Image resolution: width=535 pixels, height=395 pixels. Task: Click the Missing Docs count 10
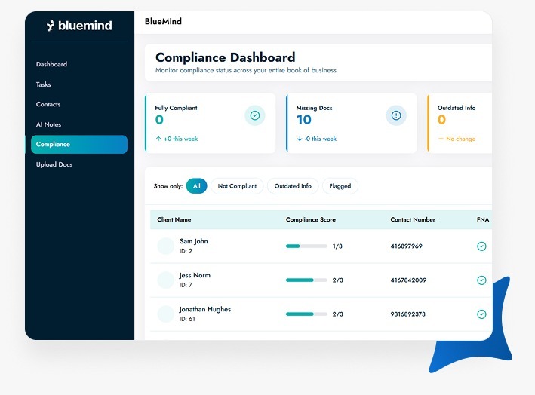click(303, 120)
